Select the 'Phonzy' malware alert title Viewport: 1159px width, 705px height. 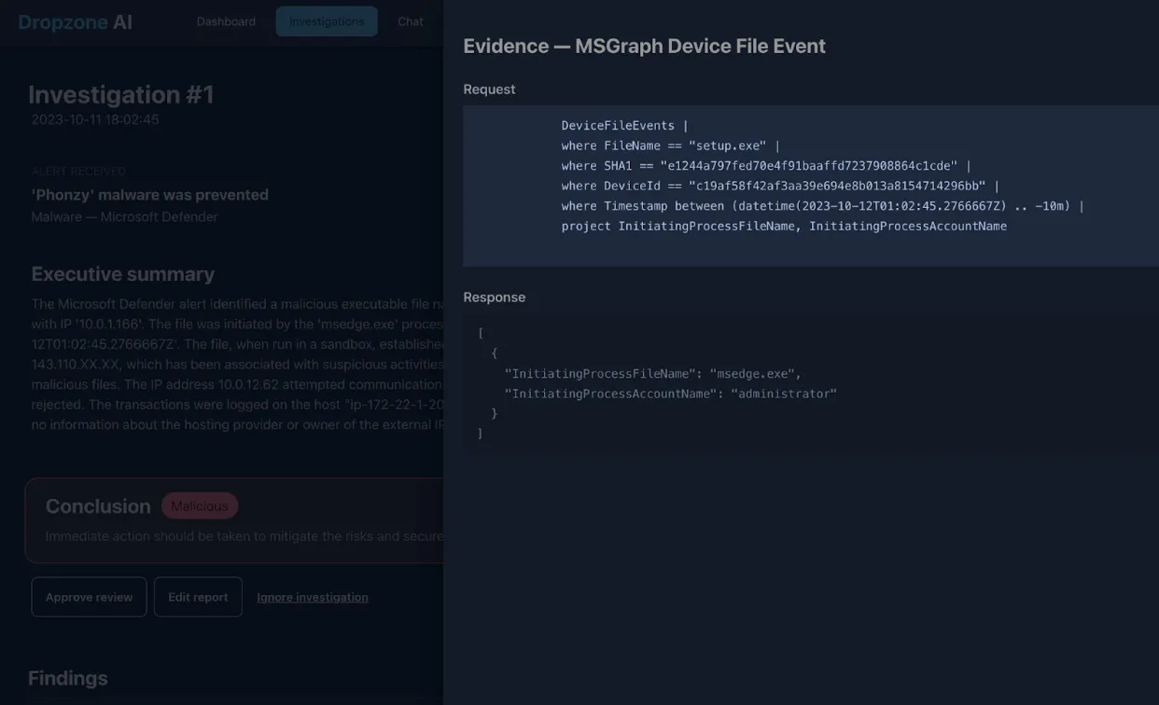click(x=149, y=194)
